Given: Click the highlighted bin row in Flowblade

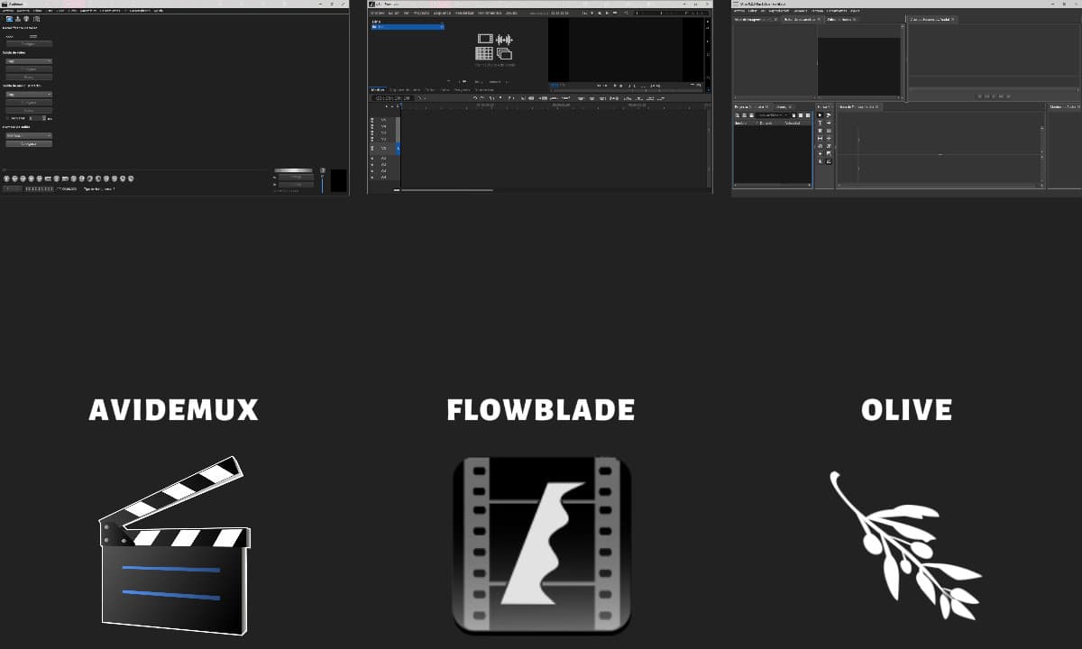Looking at the screenshot, I should (408, 27).
